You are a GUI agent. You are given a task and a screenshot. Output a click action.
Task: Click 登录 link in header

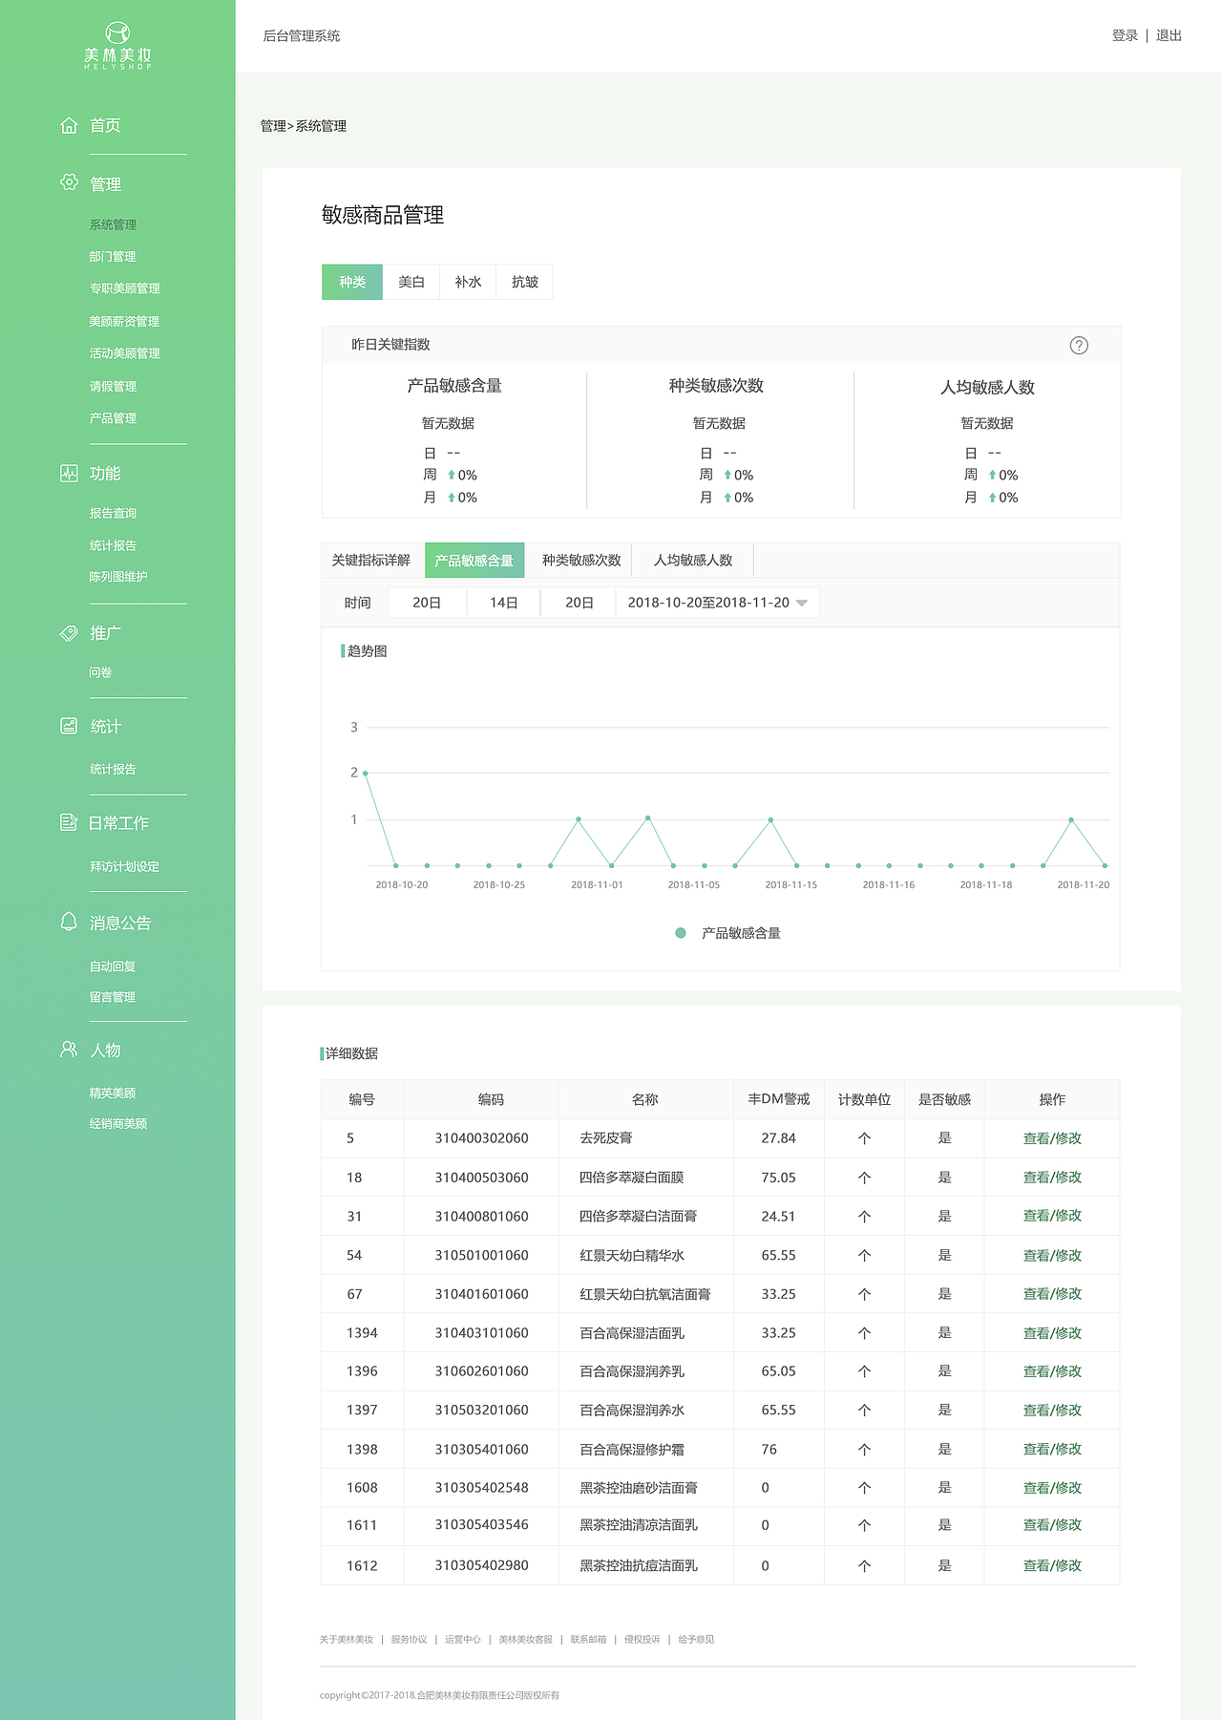tap(1125, 35)
